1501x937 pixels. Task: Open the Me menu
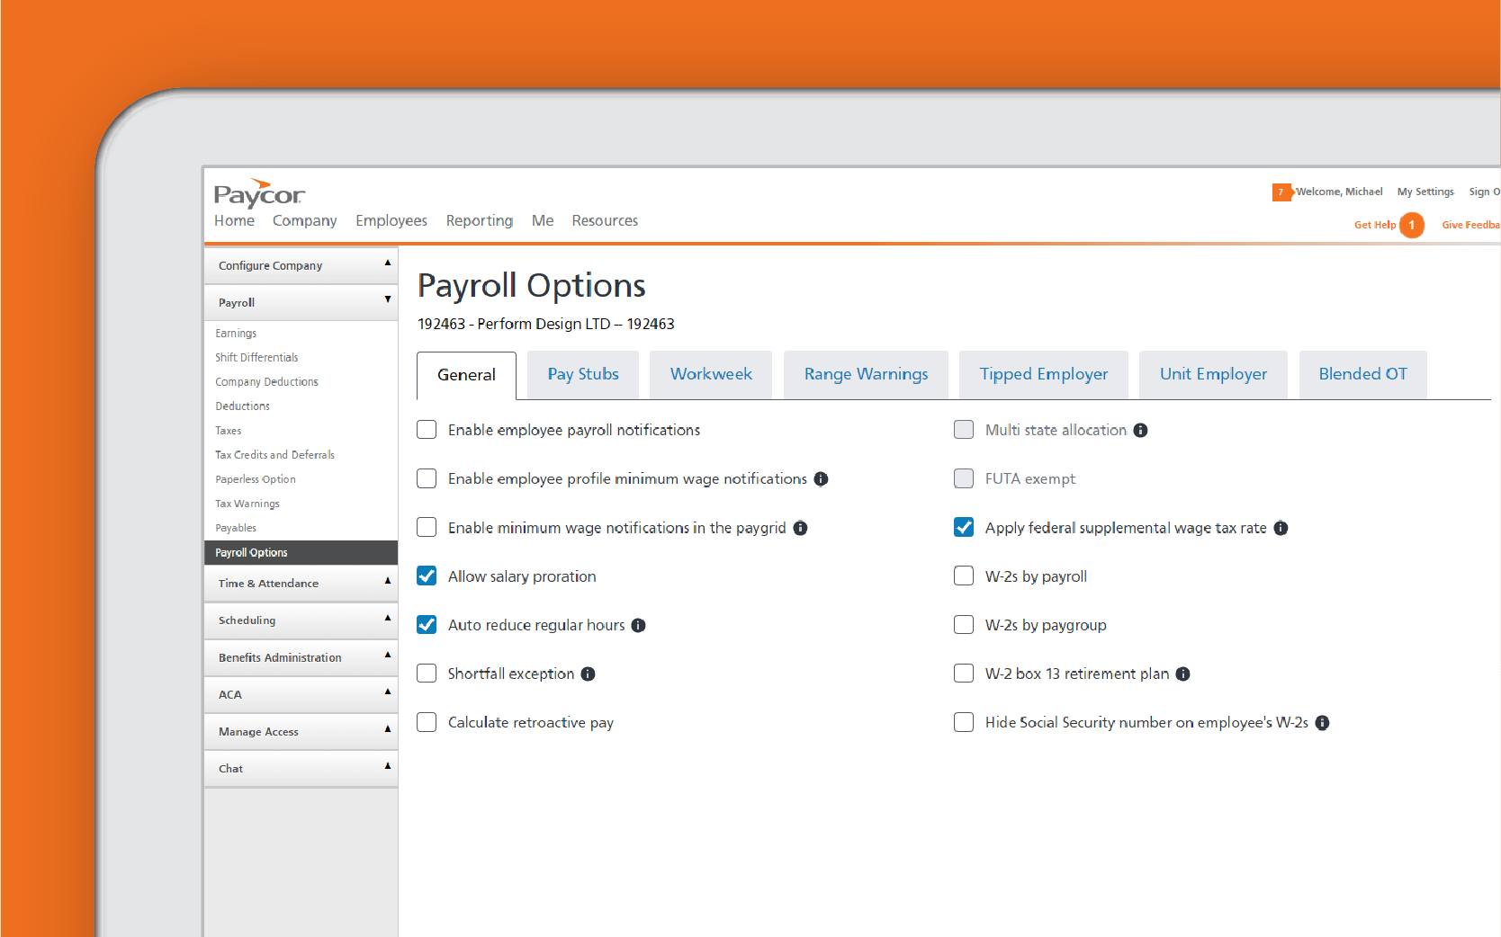543,220
